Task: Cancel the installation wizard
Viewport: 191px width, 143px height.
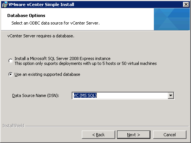Action: tap(169, 135)
